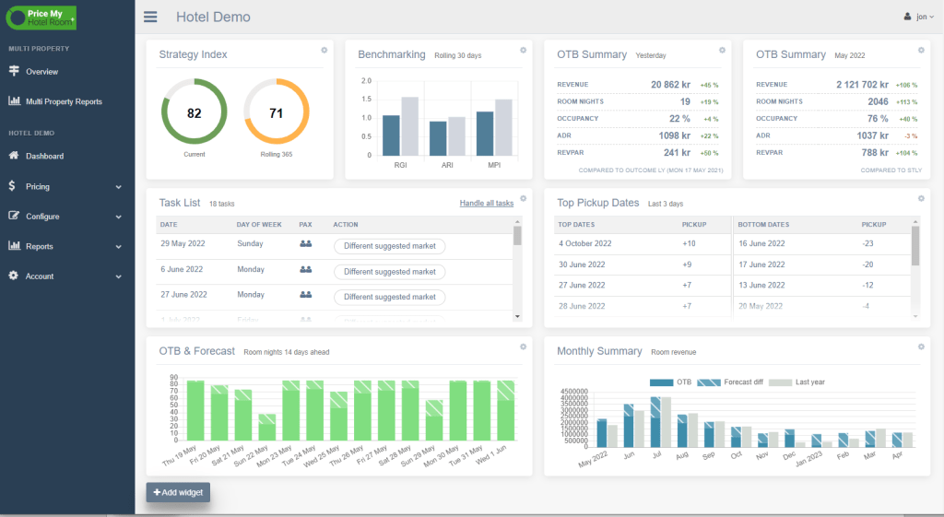Click the Add widget button
Screen dimensions: 944x517
pos(178,493)
